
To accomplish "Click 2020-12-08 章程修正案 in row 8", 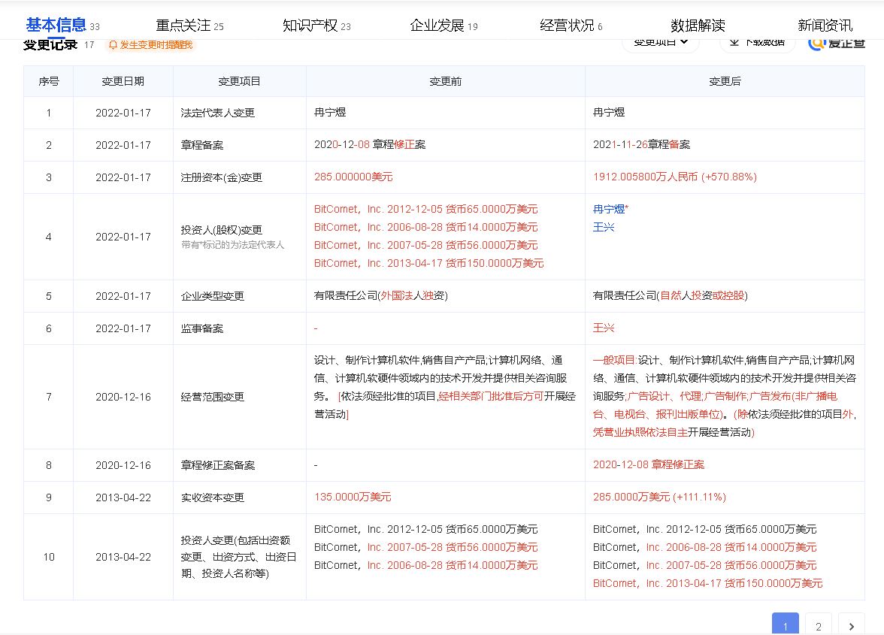I will 649,465.
